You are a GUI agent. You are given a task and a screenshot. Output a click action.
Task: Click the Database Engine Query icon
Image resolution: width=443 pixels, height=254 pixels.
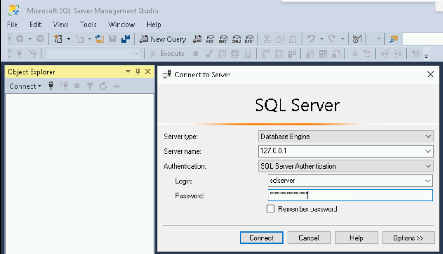tap(197, 39)
